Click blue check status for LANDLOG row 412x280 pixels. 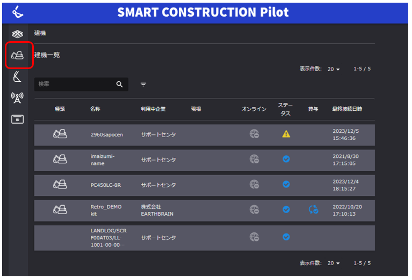(286, 237)
